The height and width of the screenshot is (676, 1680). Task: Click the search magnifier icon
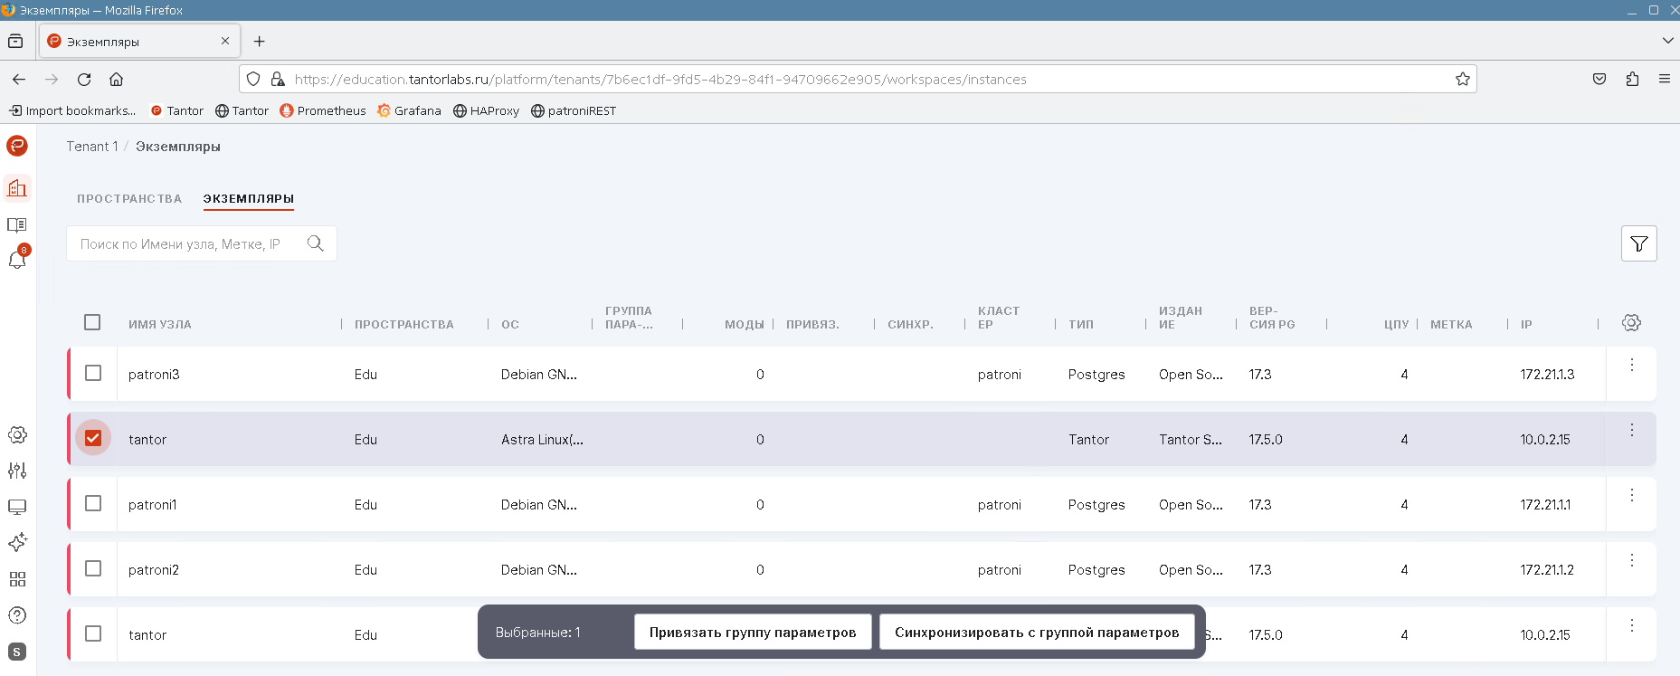click(x=315, y=243)
